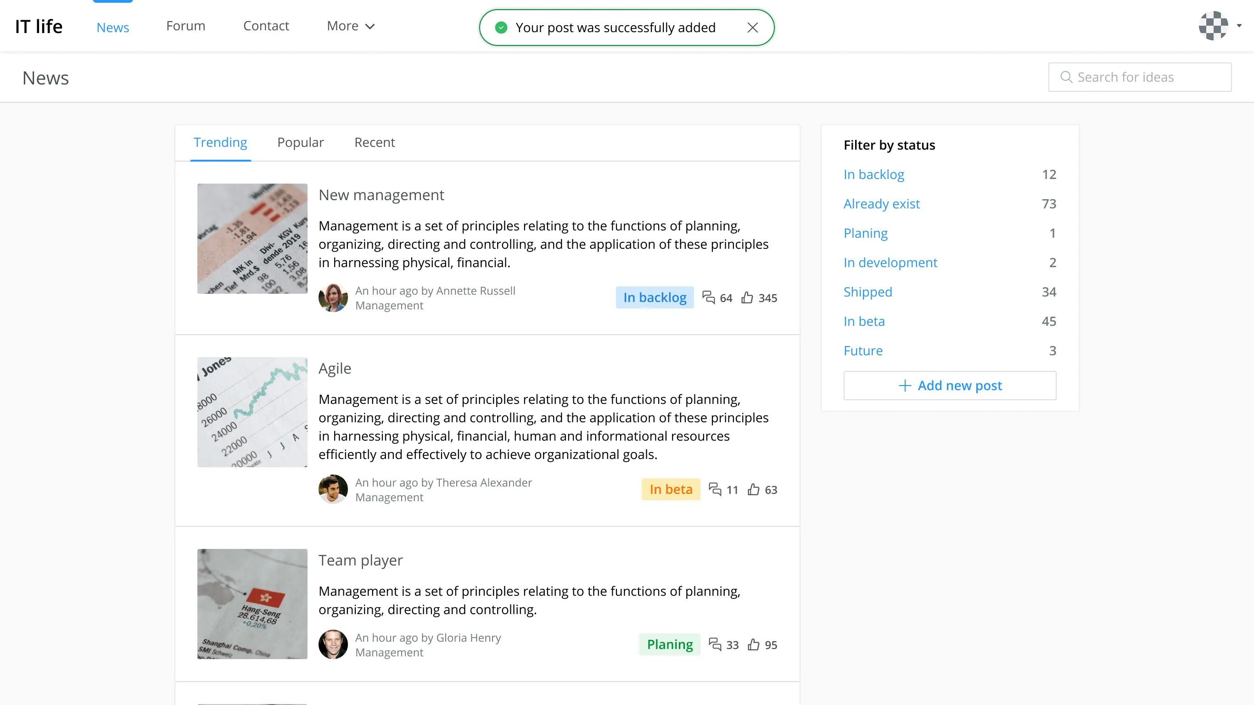Click the green success checkmark icon
This screenshot has width=1254, height=705.
point(501,28)
